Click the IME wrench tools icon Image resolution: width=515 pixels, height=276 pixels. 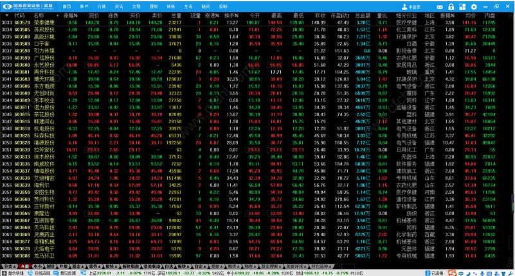(510, 273)
